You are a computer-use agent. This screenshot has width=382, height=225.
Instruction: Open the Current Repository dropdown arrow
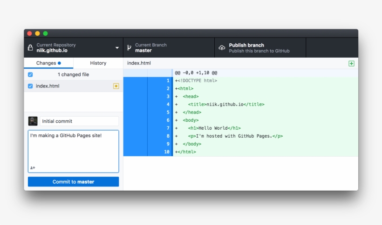[117, 48]
